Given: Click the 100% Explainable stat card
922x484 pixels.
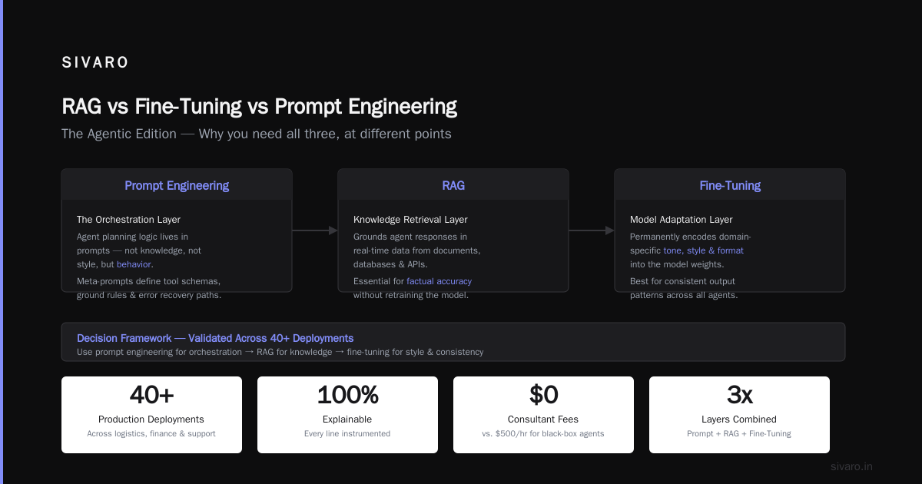Looking at the screenshot, I should click(347, 414).
